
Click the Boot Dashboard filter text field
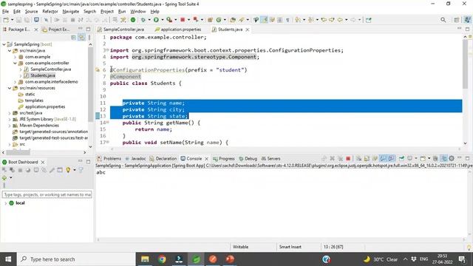[x=47, y=195]
